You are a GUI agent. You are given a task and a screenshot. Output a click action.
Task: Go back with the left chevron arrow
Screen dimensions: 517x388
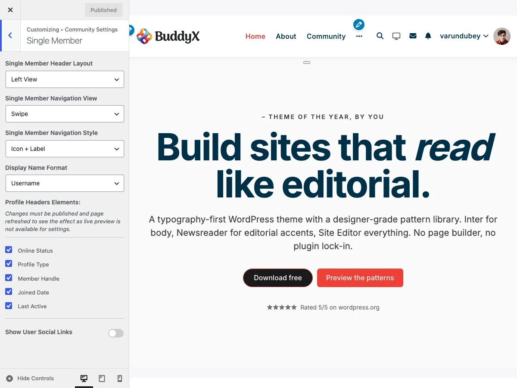pos(10,35)
